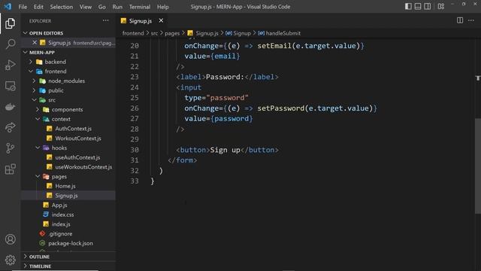Image resolution: width=481 pixels, height=271 pixels.
Task: Open the Extensions view
Action: click(x=10, y=169)
